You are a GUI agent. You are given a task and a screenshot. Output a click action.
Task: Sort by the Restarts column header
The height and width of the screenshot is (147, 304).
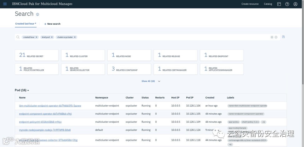pos(160,98)
